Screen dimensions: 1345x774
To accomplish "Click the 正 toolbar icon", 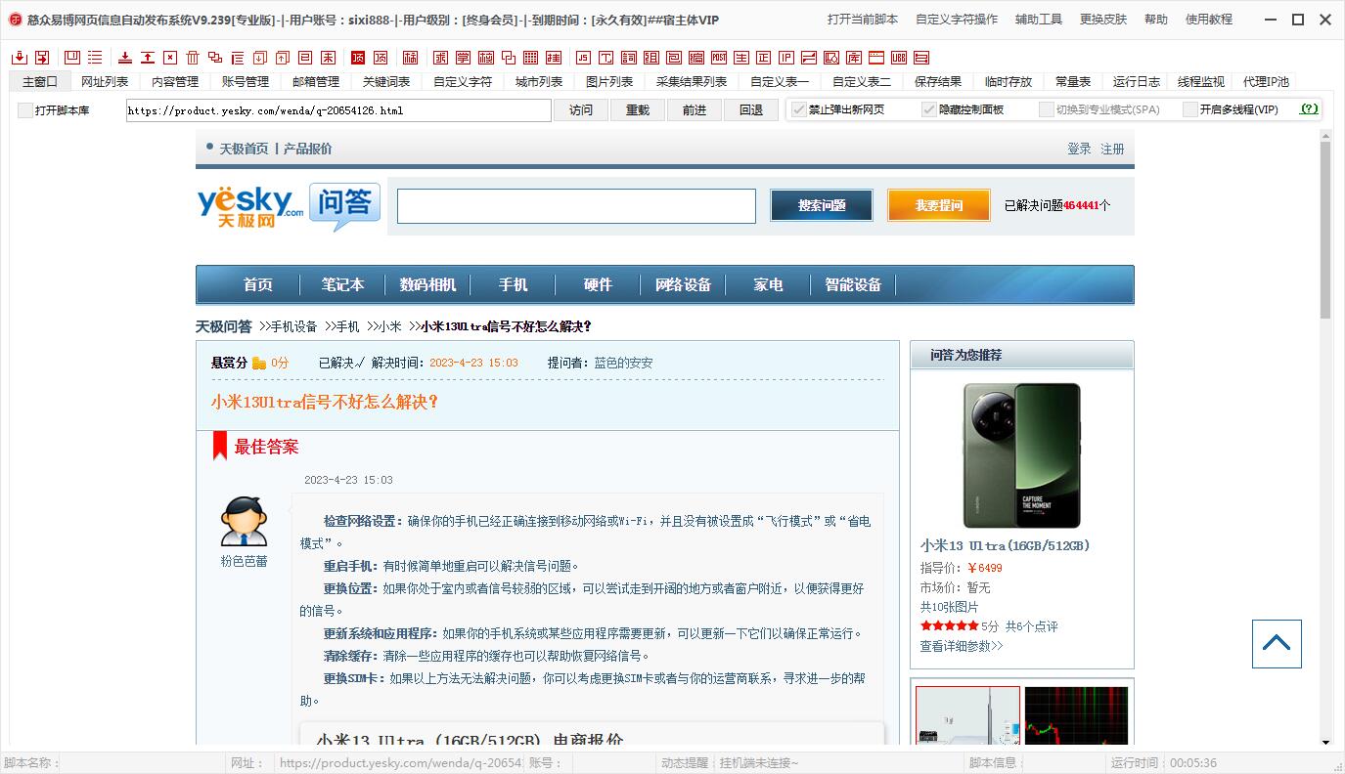I will (x=763, y=58).
